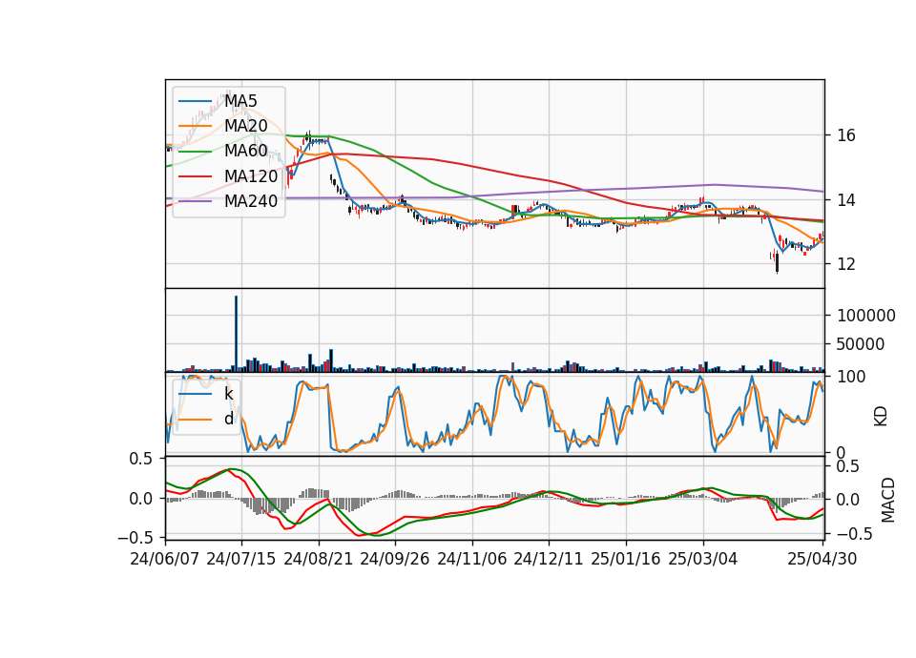Image resolution: width=916 pixels, height=658 pixels.
Task: Click the 24/09/26 date label
Action: [x=394, y=559]
